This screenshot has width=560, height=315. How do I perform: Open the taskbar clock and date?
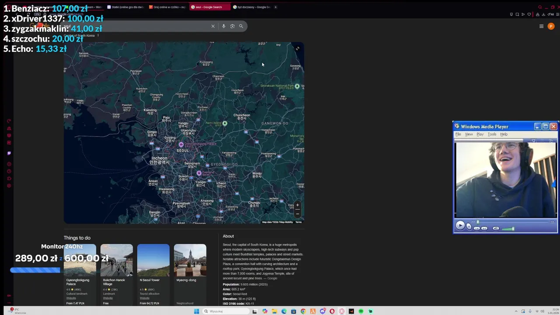pyautogui.click(x=553, y=311)
